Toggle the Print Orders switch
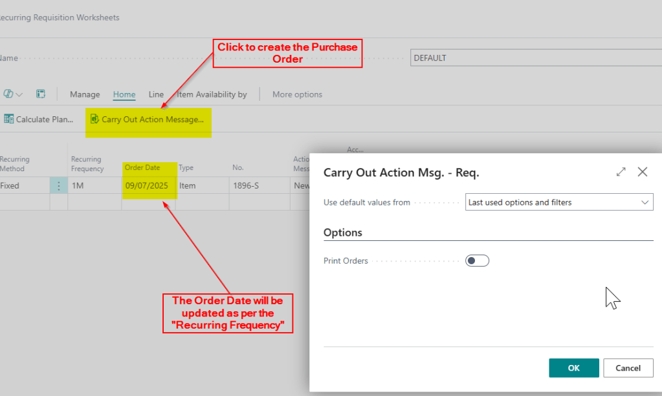Screen dimensions: 662x396 (477, 261)
